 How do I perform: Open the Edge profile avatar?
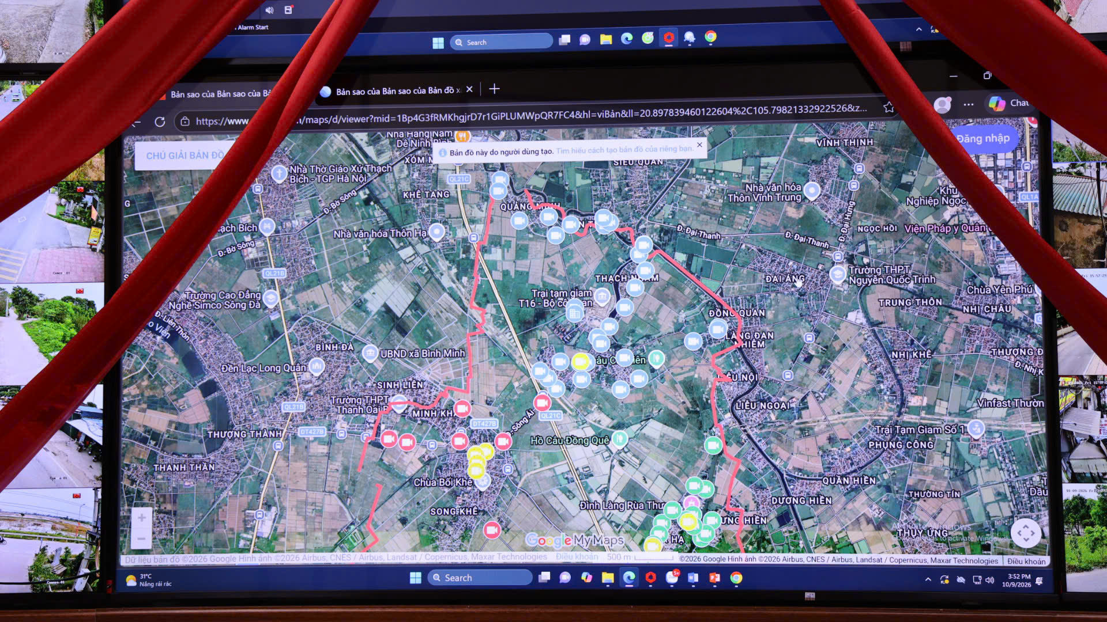click(942, 104)
